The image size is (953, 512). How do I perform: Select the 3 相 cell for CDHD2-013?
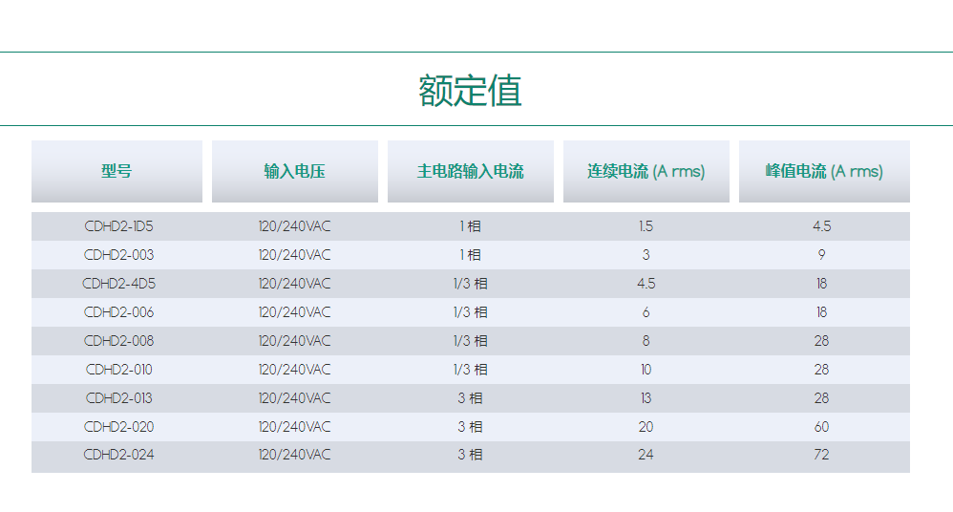click(x=470, y=398)
